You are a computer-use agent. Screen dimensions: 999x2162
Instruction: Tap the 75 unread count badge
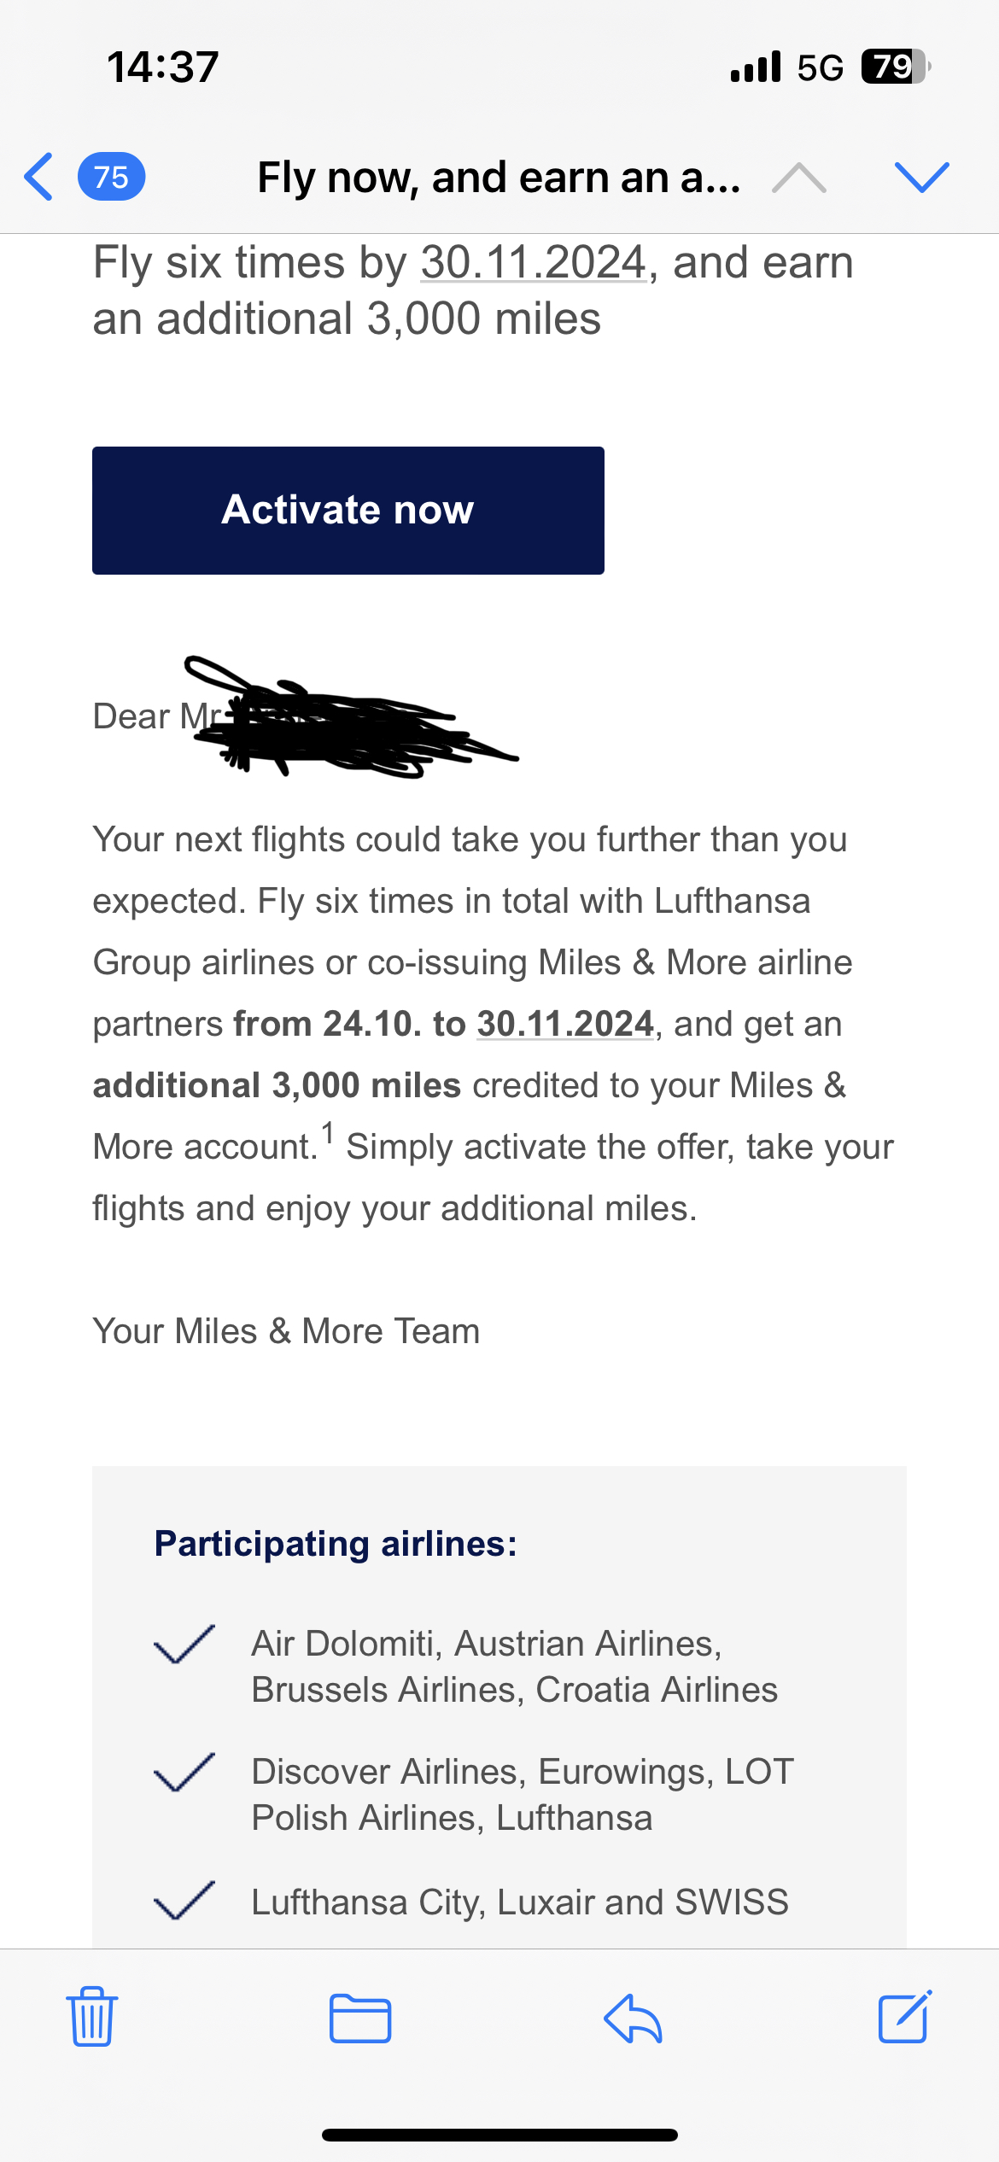(111, 177)
